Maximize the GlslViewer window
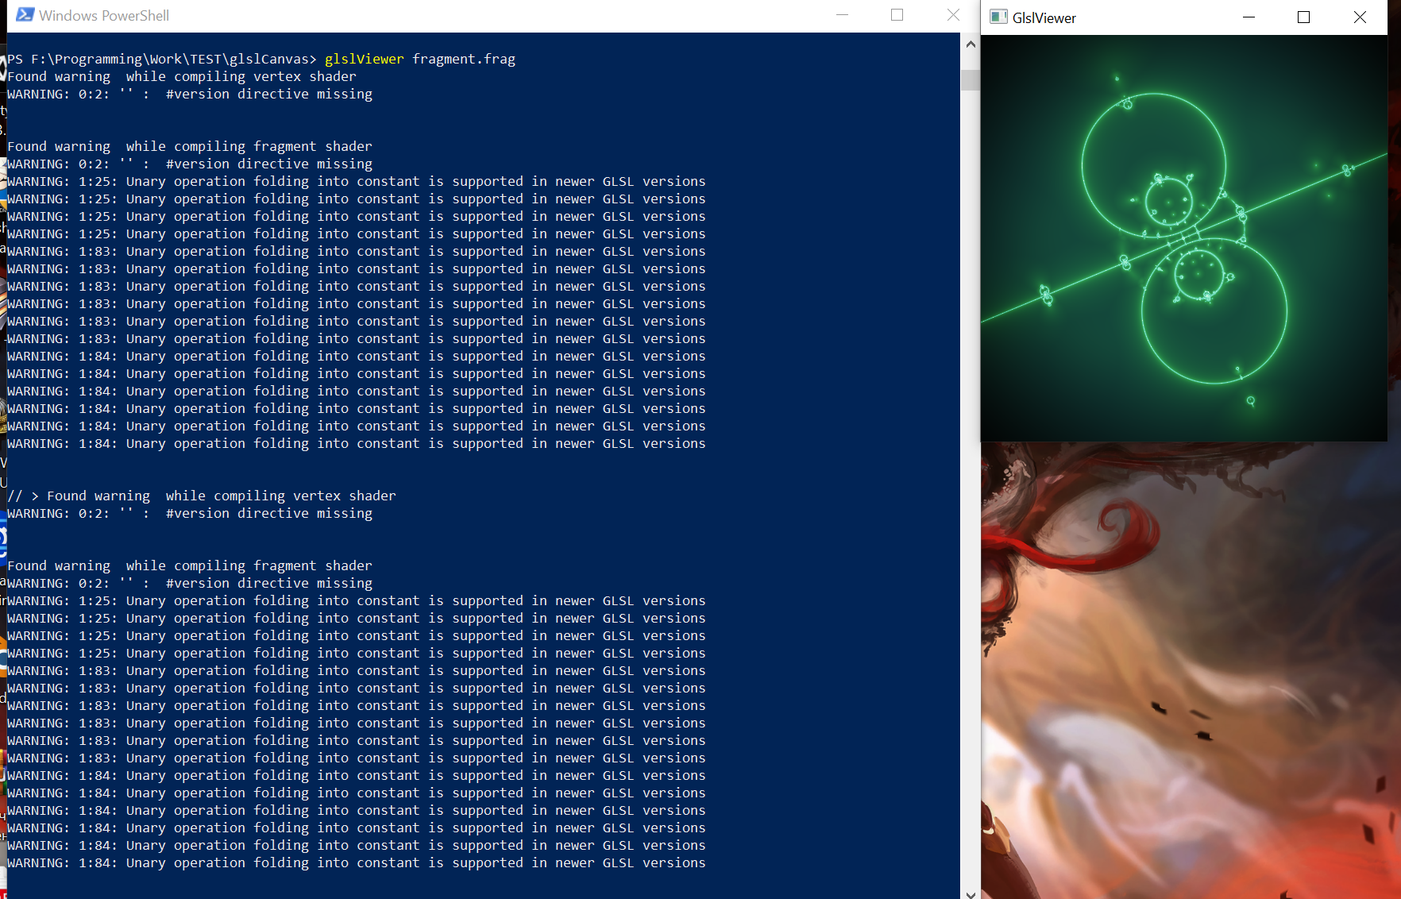The height and width of the screenshot is (899, 1401). (1303, 17)
